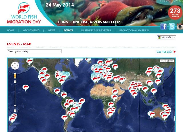Screen dimensions: 183x132
Task: Click the World Fish Migration Day logo
Action: (24, 13)
